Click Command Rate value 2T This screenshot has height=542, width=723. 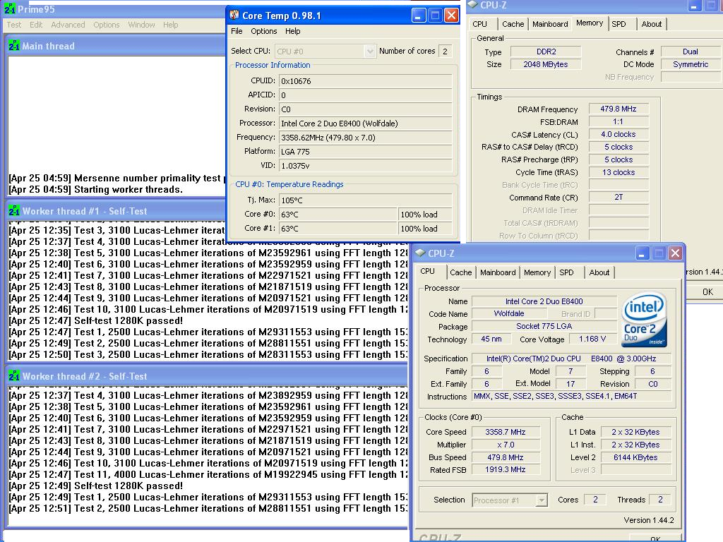[619, 198]
